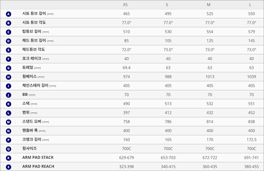Click the ARM PAD STACK row label
The height and width of the screenshot is (171, 264).
(x=38, y=158)
